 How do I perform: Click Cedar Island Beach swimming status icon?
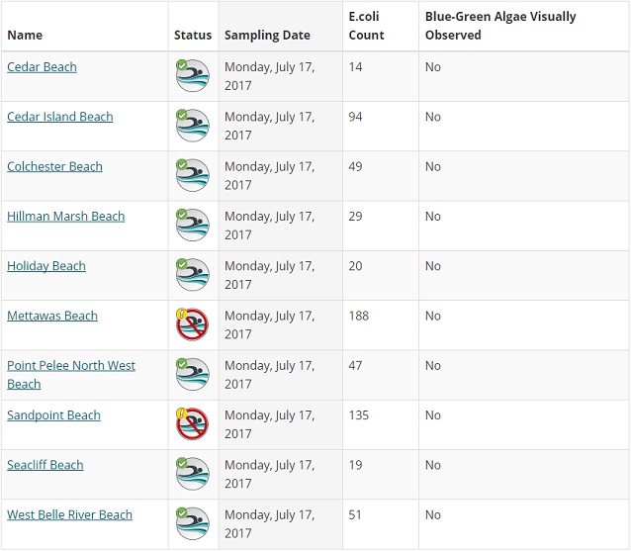[192, 126]
